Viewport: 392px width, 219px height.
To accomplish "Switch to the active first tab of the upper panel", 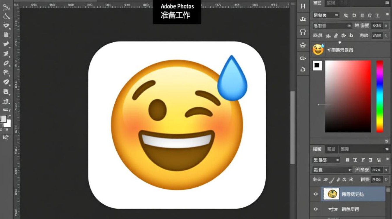I will pos(317,3).
